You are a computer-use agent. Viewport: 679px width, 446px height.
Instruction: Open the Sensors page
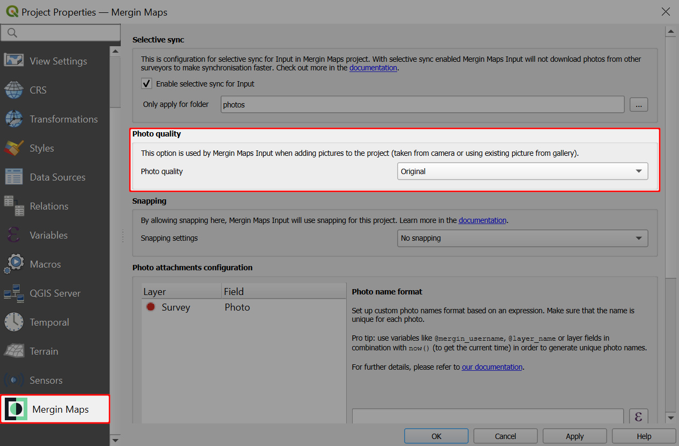[x=55, y=380]
